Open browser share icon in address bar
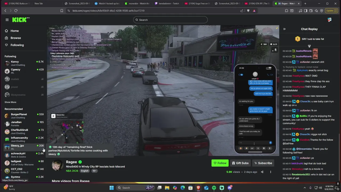Viewport: 341px width, 192px height. (x=242, y=11)
